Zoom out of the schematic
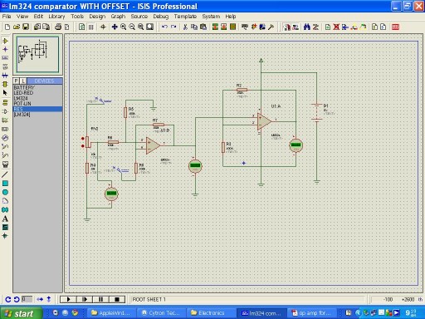Image resolution: width=425 pixels, height=319 pixels. click(132, 27)
